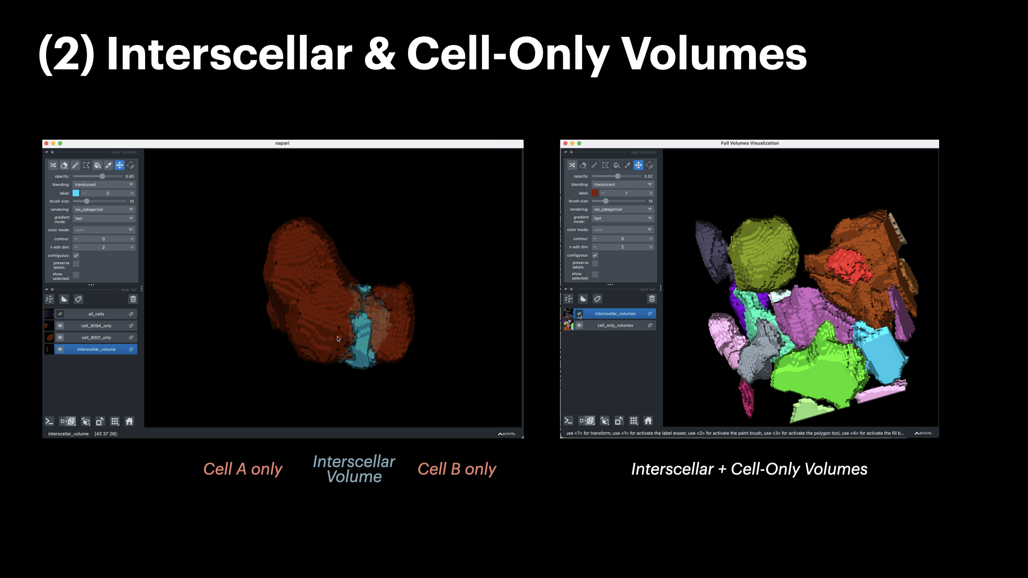Uncheck contiguous in napari window

(76, 256)
